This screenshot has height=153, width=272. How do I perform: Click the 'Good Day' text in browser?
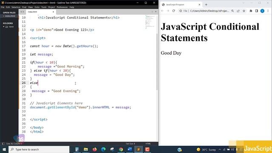pyautogui.click(x=171, y=53)
